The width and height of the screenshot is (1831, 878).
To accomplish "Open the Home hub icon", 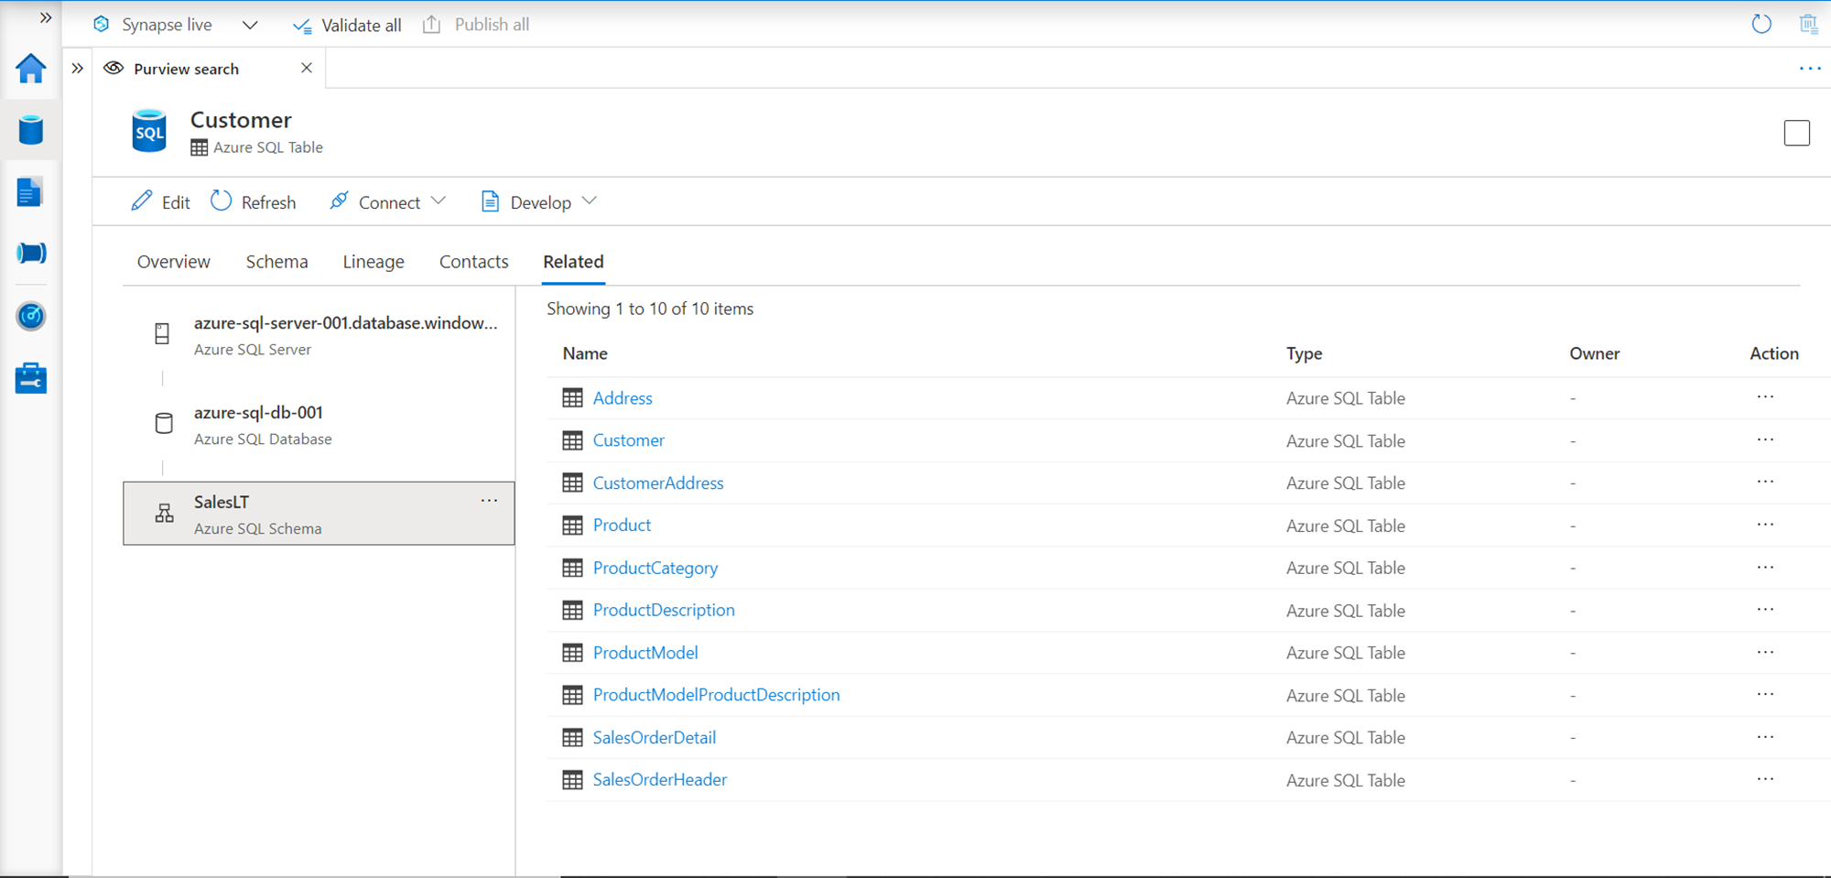I will click(x=31, y=69).
